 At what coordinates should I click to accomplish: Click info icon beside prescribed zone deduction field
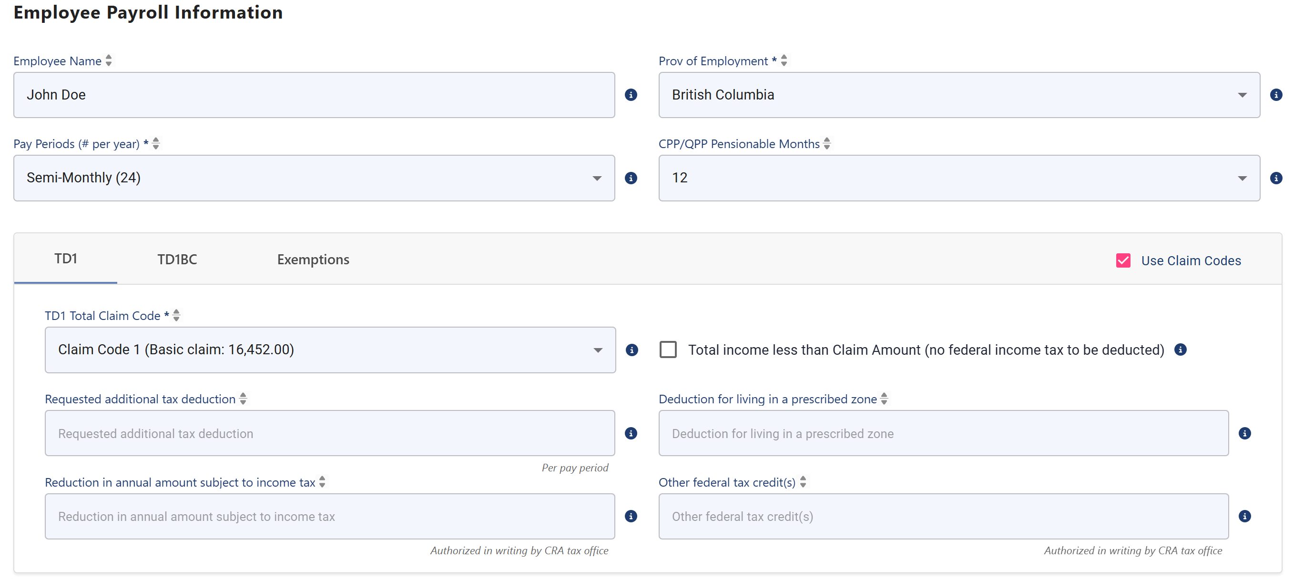click(1245, 433)
